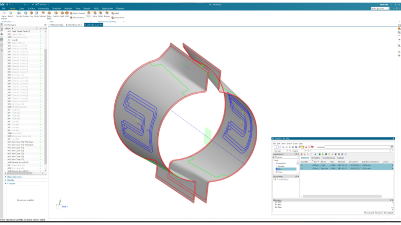Select the Offset tool in Synchronous Modeling
Image resolution: width=401 pixels, height=225 pixels.
115,13
